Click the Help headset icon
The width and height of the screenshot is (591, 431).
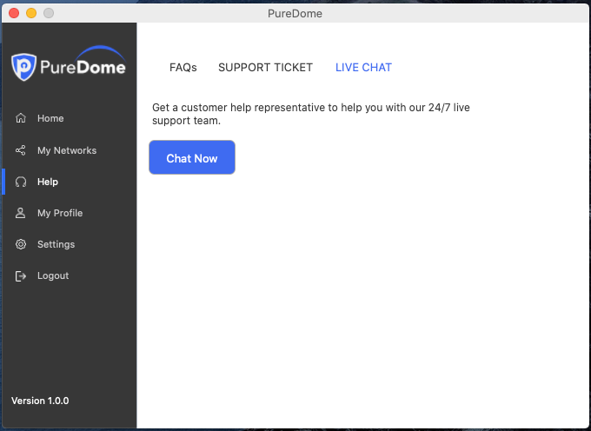(x=21, y=182)
